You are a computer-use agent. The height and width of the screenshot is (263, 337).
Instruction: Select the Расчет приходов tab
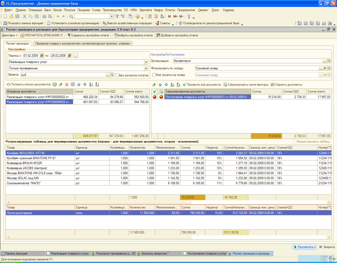[17, 43]
